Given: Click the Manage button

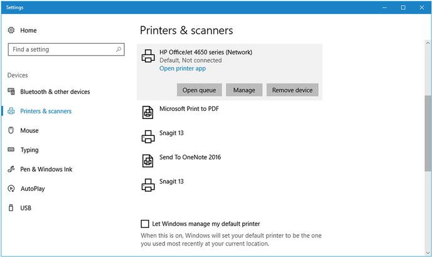Looking at the screenshot, I should click(x=244, y=90).
